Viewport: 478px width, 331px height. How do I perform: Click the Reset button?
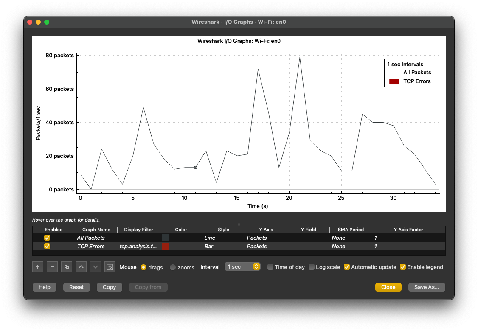(x=76, y=287)
